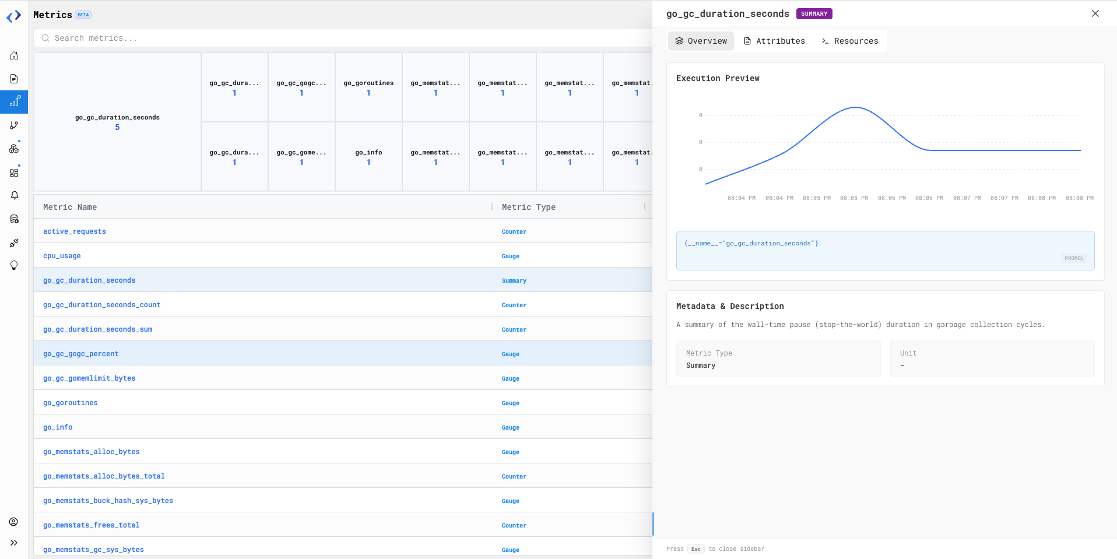Open the active_requests metric link
This screenshot has width=1117, height=559.
(x=75, y=231)
